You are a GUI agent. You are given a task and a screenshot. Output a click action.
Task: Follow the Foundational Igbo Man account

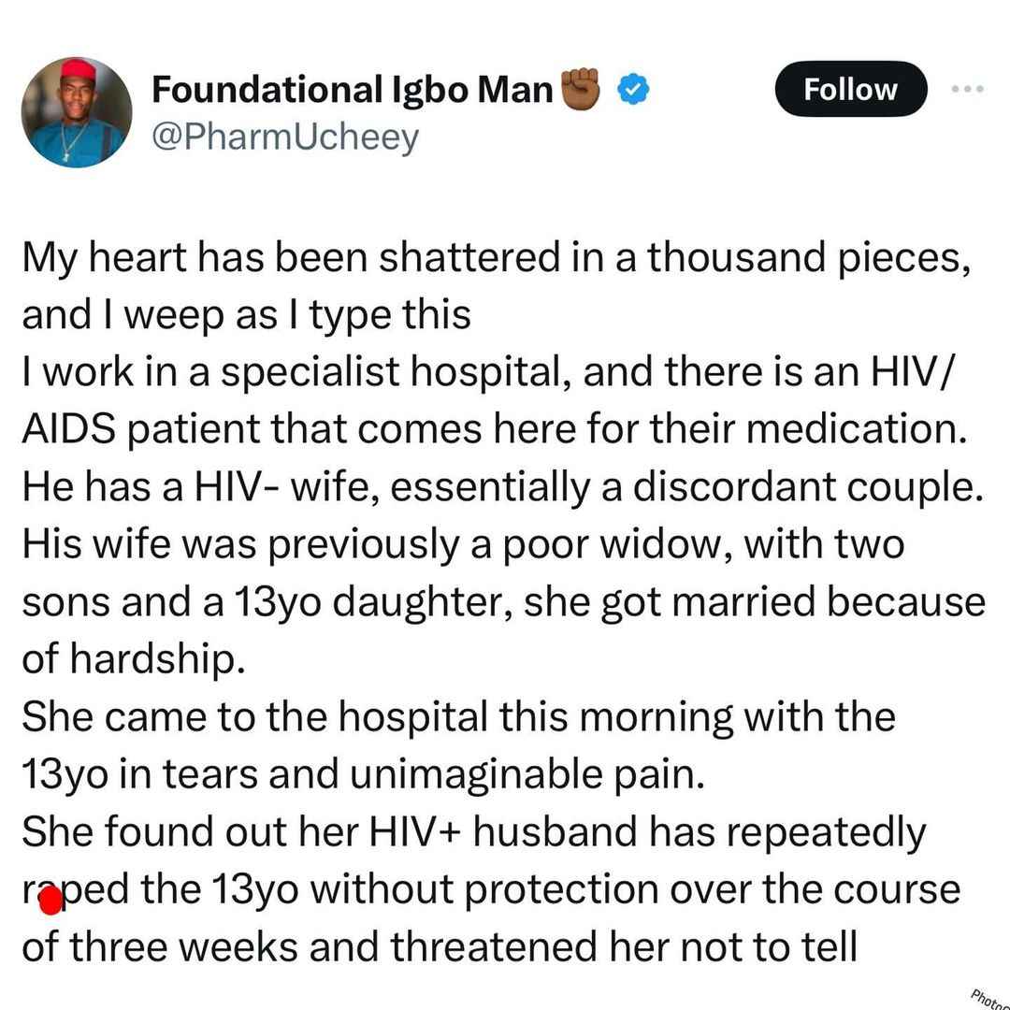[x=850, y=89]
